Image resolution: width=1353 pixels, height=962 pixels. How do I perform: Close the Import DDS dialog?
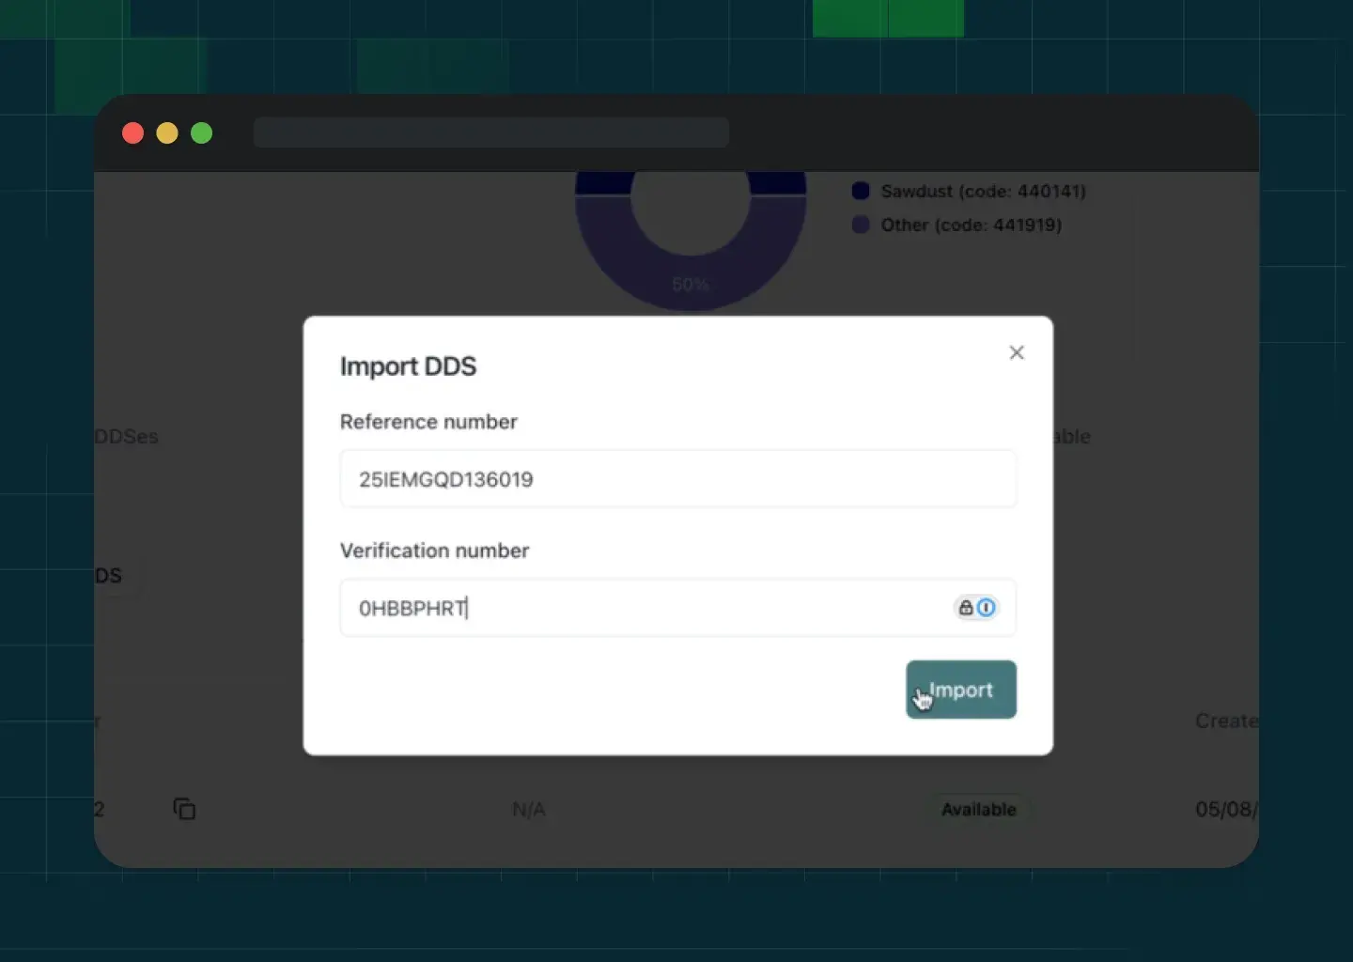click(x=1017, y=352)
